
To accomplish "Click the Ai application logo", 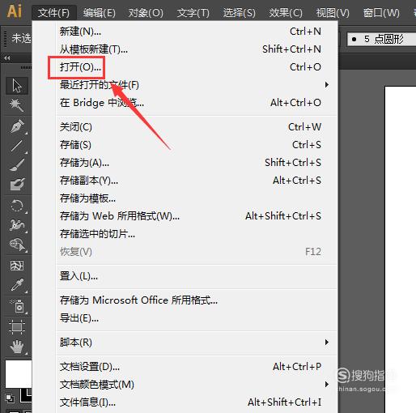I will [x=14, y=11].
